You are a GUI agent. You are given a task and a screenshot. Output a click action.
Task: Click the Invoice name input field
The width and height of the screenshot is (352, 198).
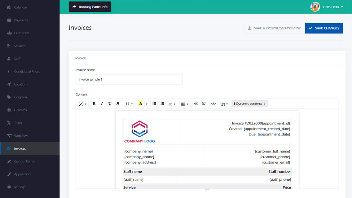[x=129, y=79]
